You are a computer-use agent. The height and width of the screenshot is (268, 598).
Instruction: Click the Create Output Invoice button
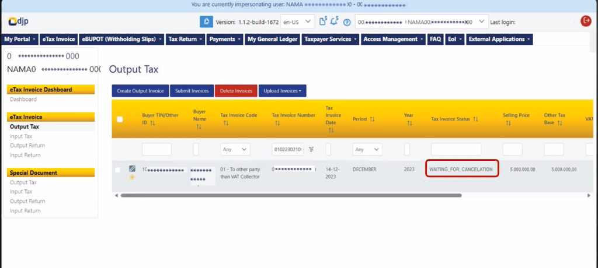click(x=140, y=91)
